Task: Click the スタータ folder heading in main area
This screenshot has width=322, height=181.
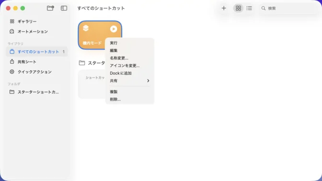Action: 92,63
